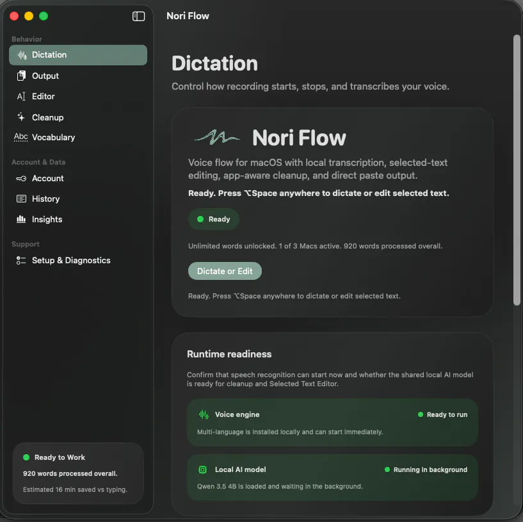The height and width of the screenshot is (522, 523).
Task: Click the Dictate or Edit button
Action: [225, 271]
